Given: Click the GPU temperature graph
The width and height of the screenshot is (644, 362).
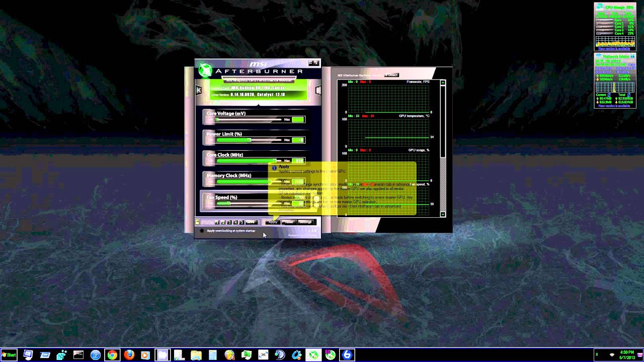Looking at the screenshot, I should tap(388, 133).
